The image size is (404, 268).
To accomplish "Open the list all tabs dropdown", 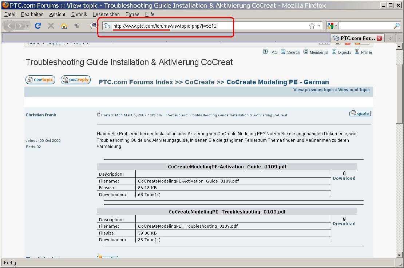I will click(x=400, y=38).
